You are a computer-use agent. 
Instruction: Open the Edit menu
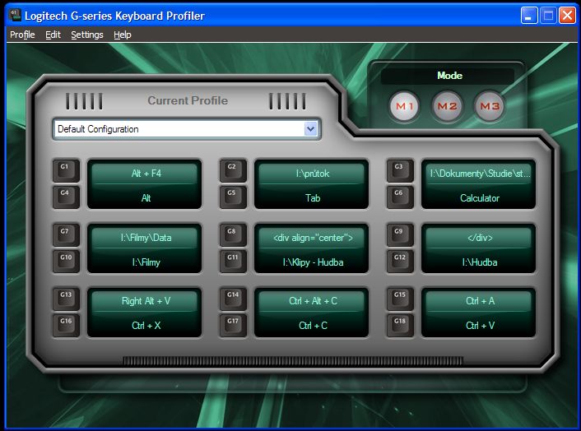(x=53, y=35)
